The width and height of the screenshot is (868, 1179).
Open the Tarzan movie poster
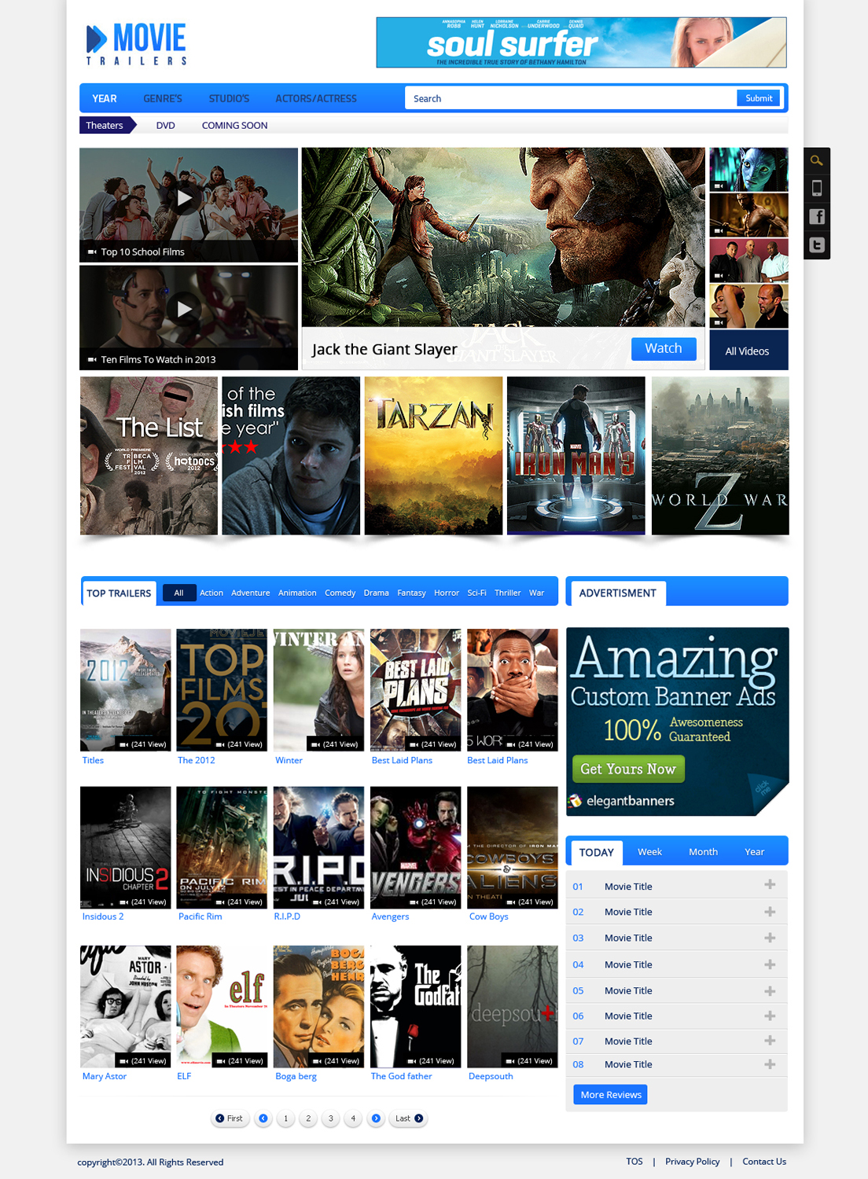pyautogui.click(x=433, y=456)
